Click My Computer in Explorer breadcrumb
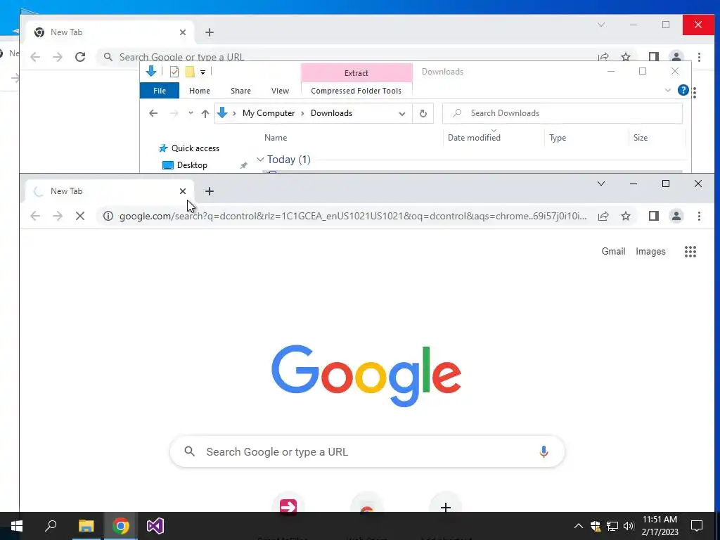 pos(269,113)
